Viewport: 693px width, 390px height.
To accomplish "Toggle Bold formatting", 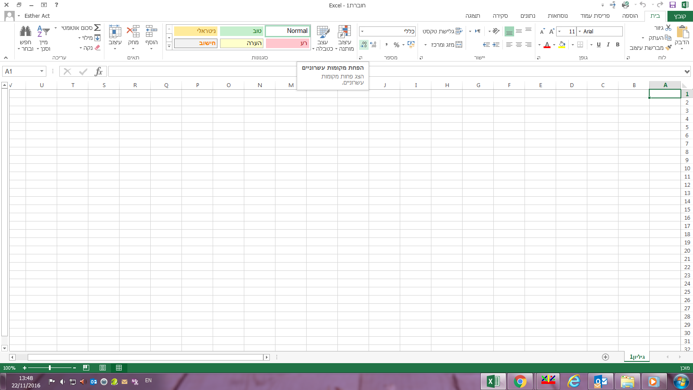I will [x=618, y=45].
